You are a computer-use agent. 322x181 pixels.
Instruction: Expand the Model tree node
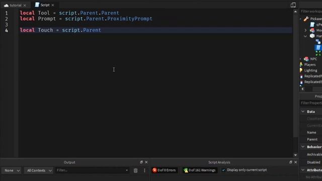pos(305,30)
